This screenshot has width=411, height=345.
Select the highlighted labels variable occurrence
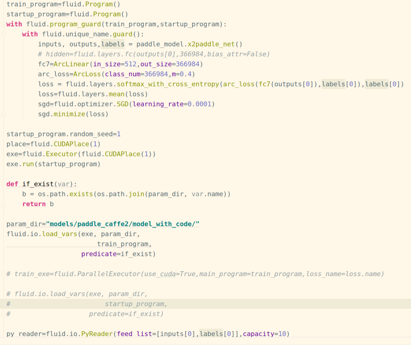[x=113, y=44]
